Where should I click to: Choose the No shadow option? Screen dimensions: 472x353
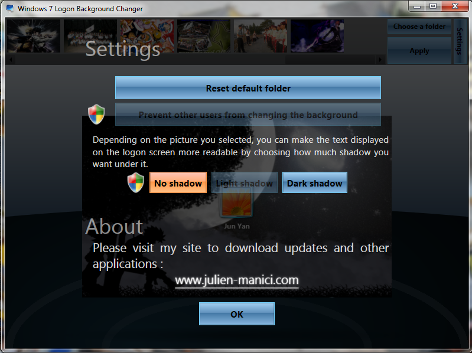coord(178,183)
